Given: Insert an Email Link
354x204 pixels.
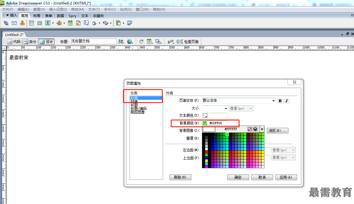Looking at the screenshot, I should click(x=14, y=23).
